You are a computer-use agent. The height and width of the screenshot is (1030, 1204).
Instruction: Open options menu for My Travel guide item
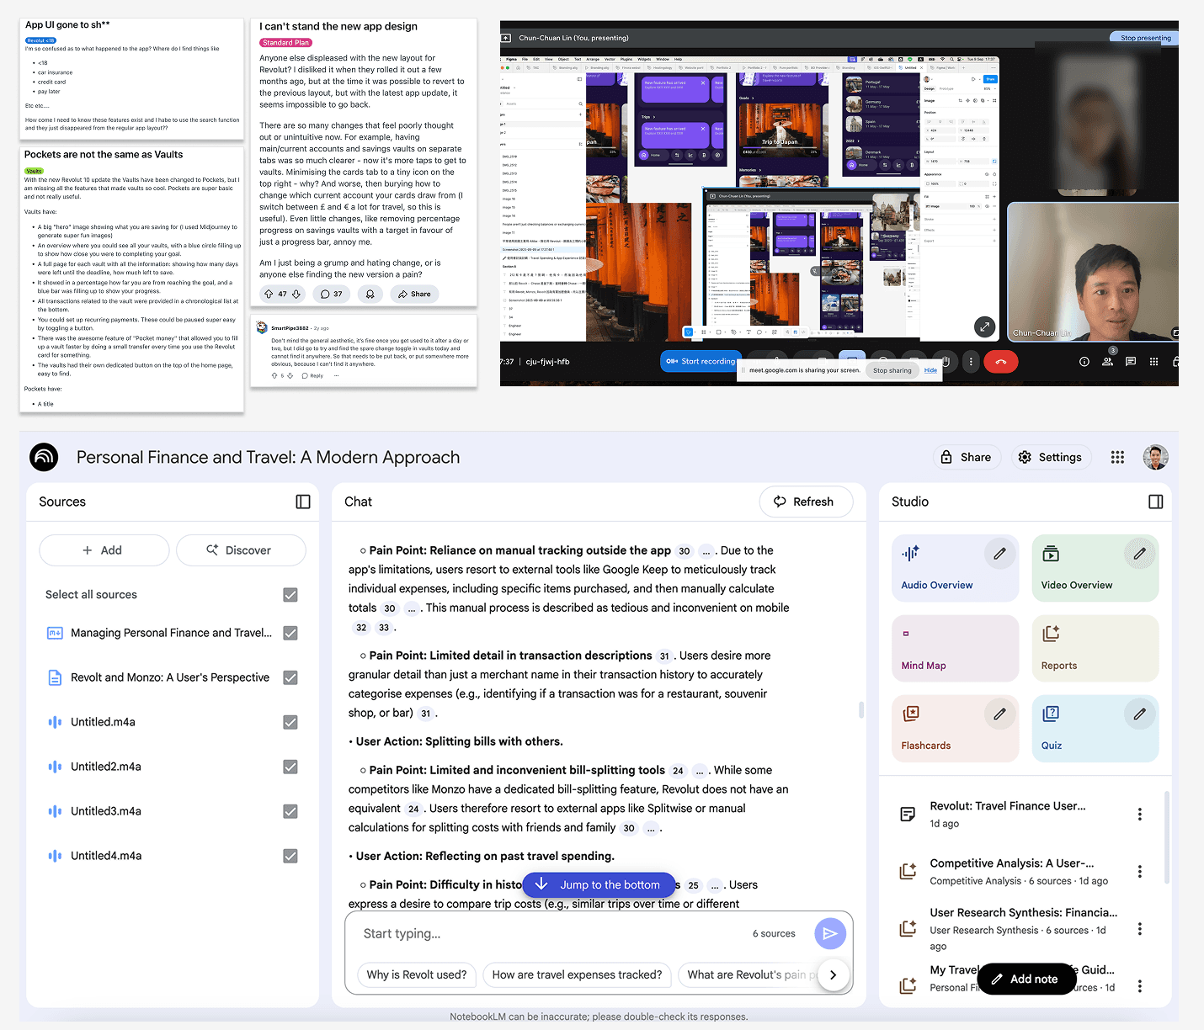tap(1140, 986)
